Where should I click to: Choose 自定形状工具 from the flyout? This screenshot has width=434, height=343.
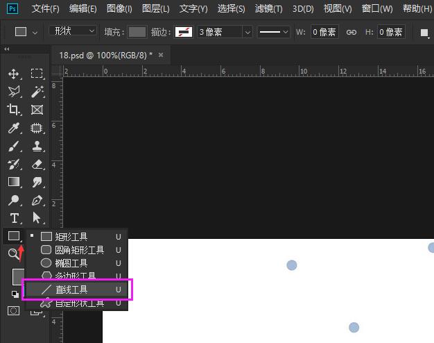[77, 303]
